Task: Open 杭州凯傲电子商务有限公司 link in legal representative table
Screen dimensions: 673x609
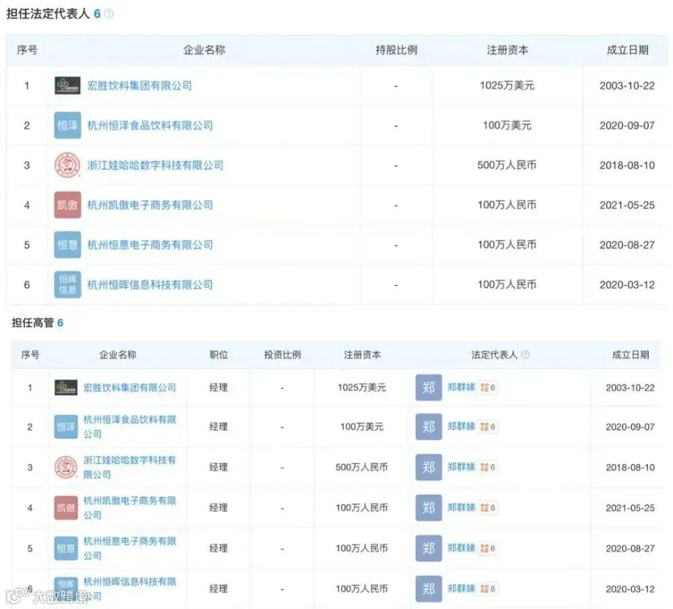Action: pyautogui.click(x=150, y=205)
